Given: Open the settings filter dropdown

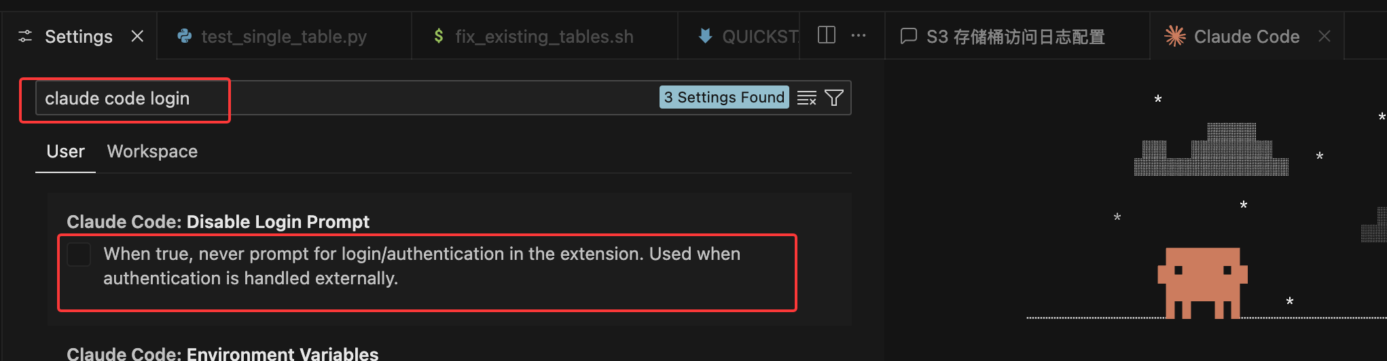Looking at the screenshot, I should (834, 98).
